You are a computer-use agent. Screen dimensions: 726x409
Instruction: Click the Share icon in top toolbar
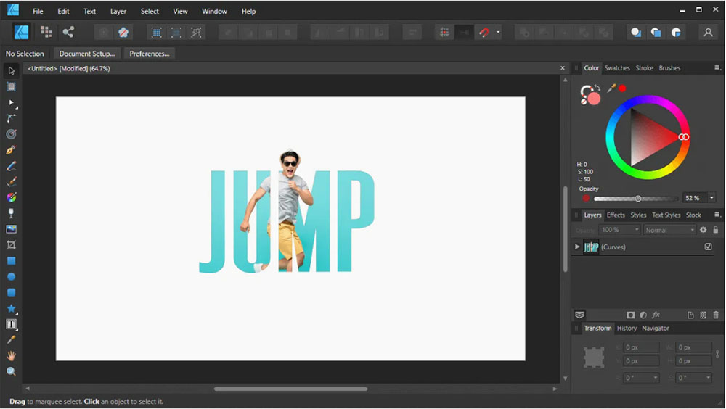tap(68, 32)
